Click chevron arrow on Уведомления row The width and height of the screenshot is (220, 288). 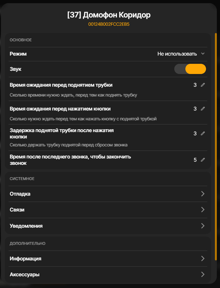pos(203,226)
